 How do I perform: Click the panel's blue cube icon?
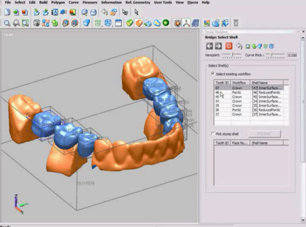tap(272, 46)
